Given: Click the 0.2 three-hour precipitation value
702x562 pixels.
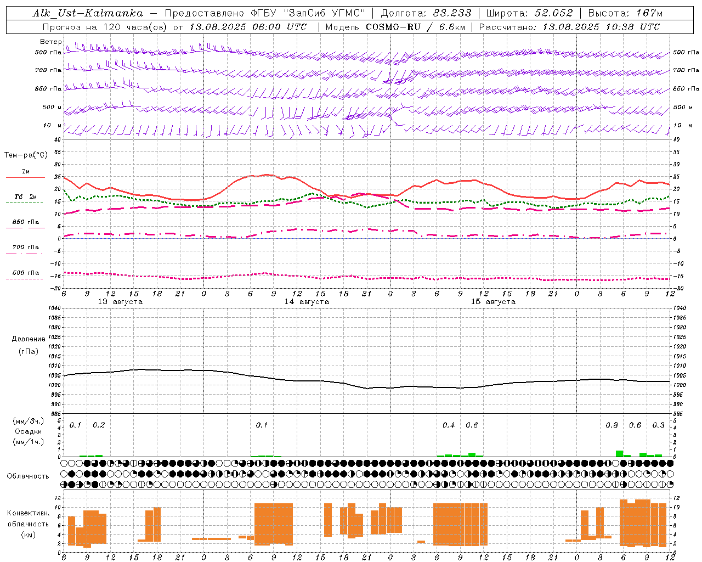Looking at the screenshot, I should tap(99, 425).
